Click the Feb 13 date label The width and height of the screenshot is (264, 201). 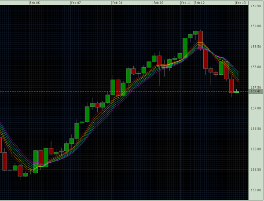tap(241, 3)
